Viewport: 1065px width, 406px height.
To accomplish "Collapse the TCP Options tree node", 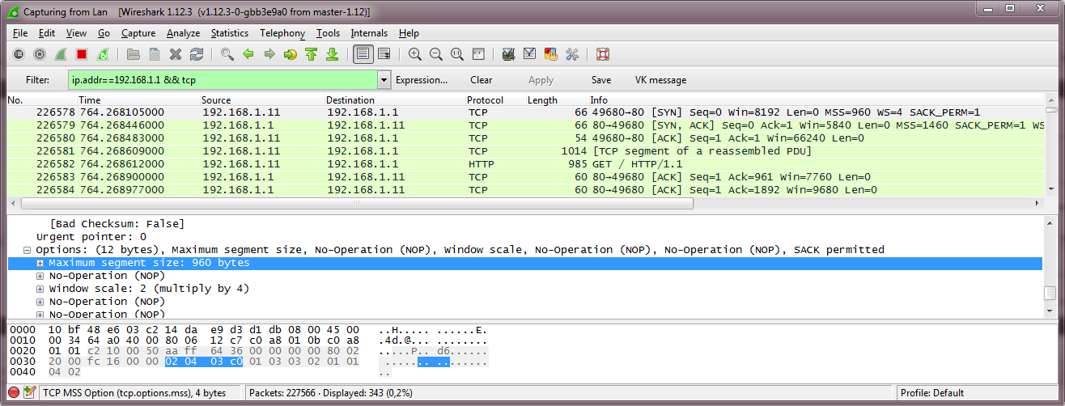I will point(28,250).
